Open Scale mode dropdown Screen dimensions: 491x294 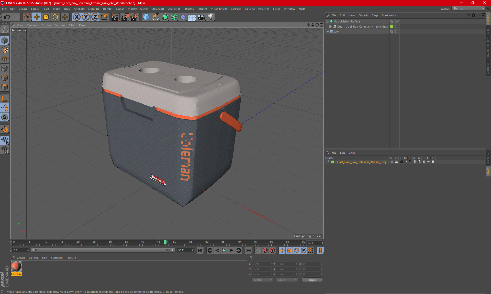[x=287, y=280]
